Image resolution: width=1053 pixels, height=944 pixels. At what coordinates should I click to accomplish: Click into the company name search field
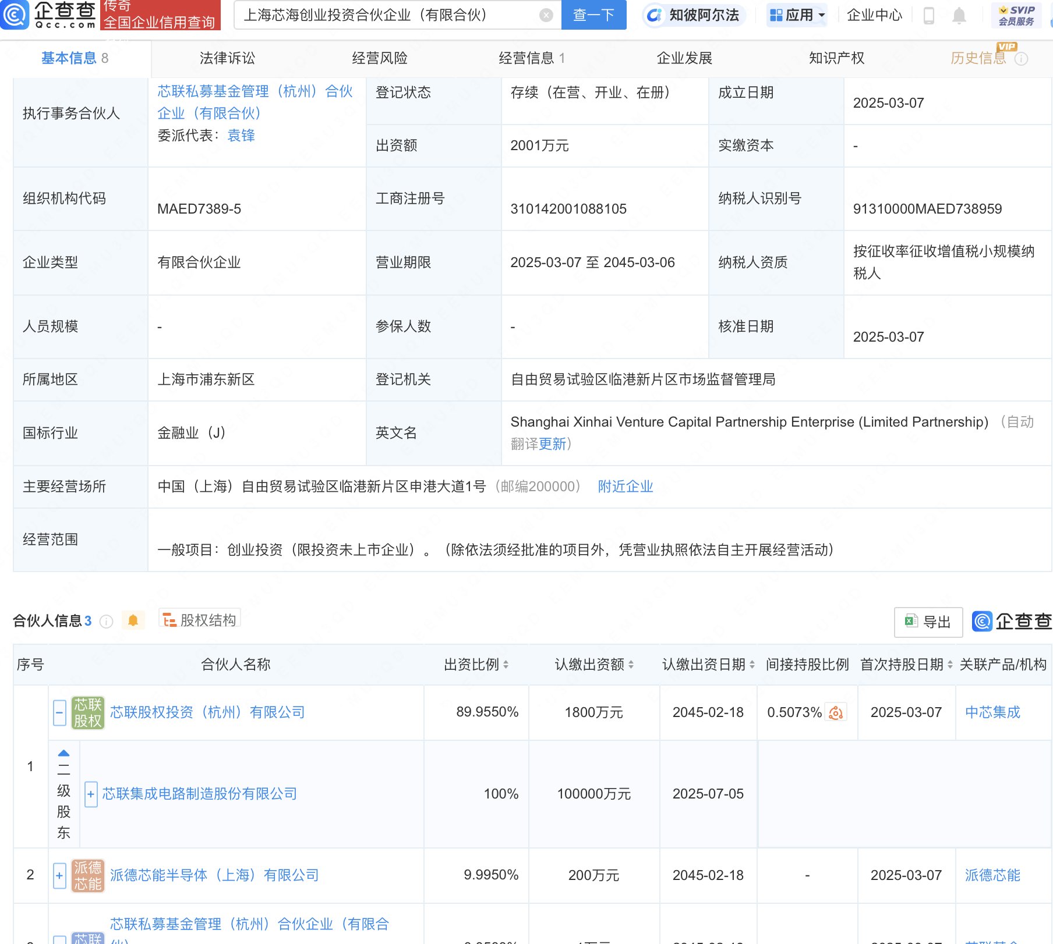pyautogui.click(x=384, y=15)
